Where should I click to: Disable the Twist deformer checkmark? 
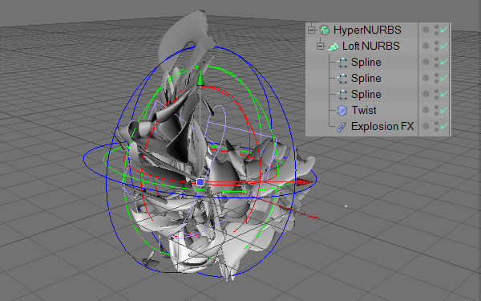click(443, 110)
